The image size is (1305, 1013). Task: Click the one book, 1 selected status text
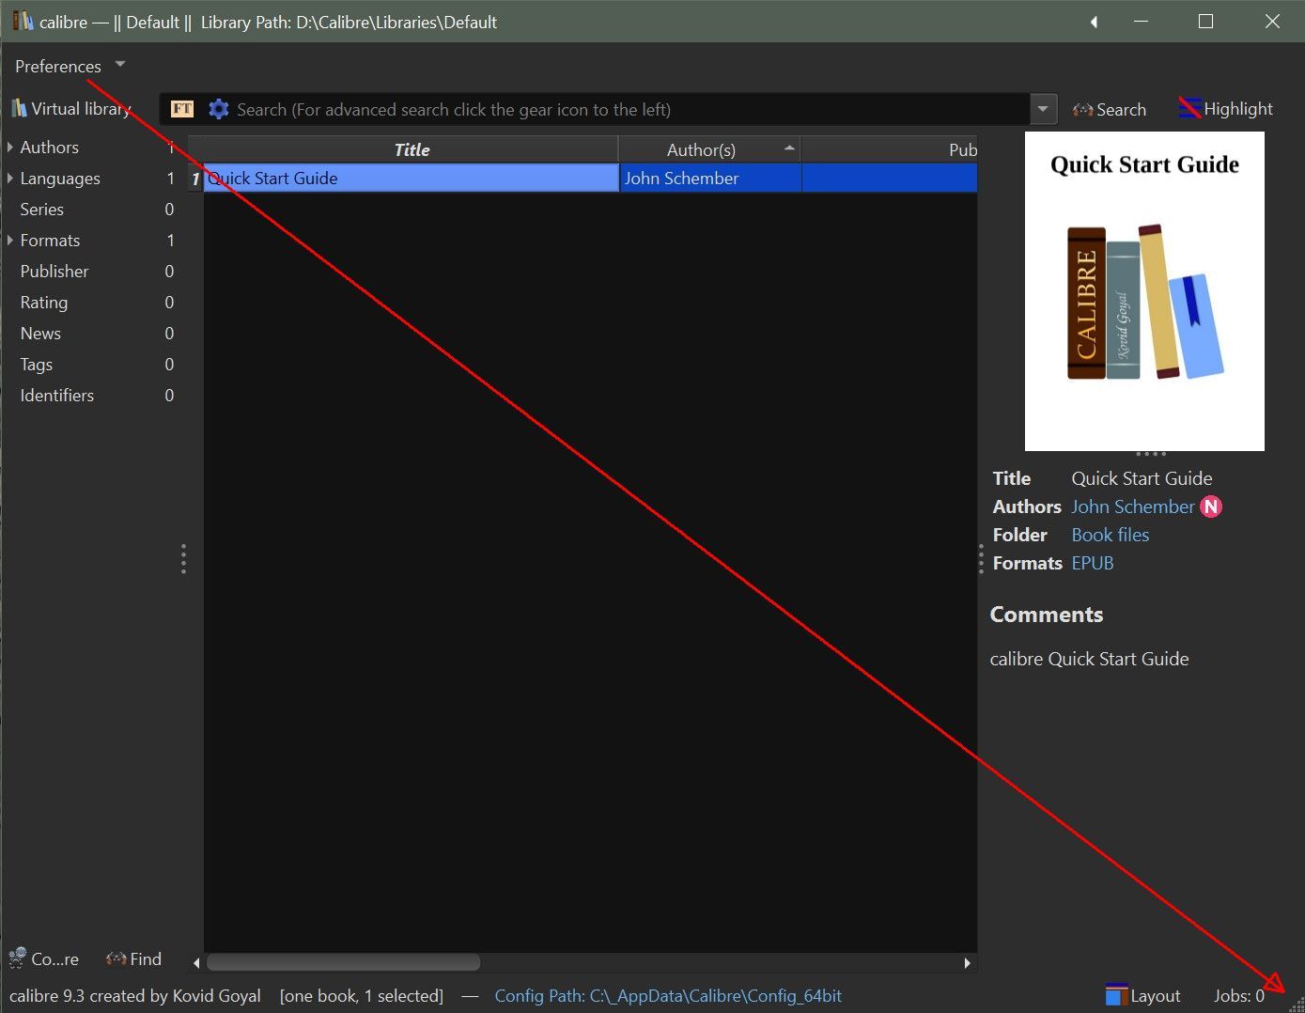(362, 996)
